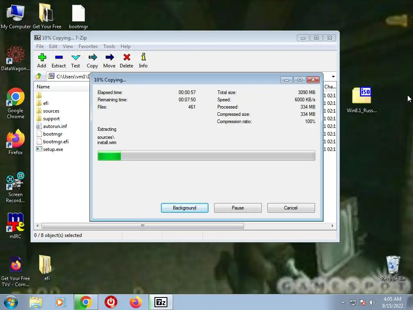Click the up-folder arrow icon beside path
The width and height of the screenshot is (413, 310).
click(39, 76)
